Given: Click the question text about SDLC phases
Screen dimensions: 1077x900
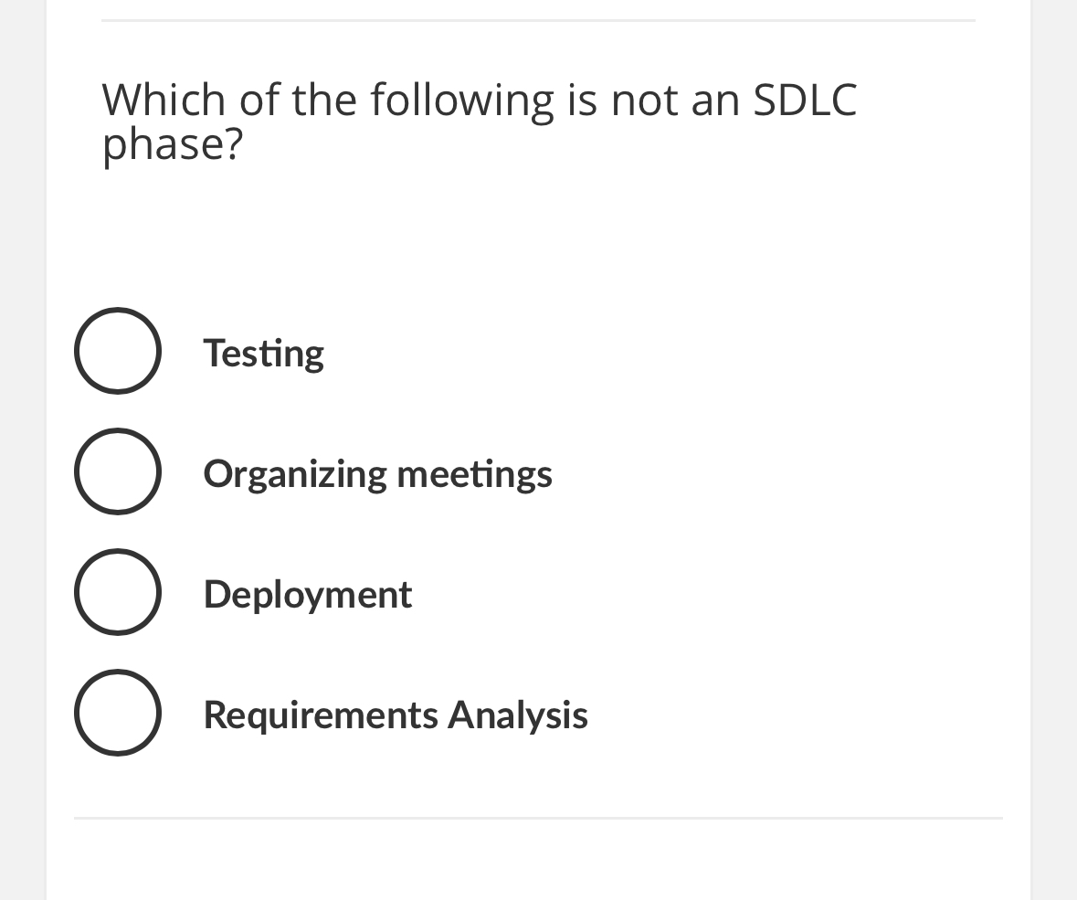Looking at the screenshot, I should (x=479, y=120).
